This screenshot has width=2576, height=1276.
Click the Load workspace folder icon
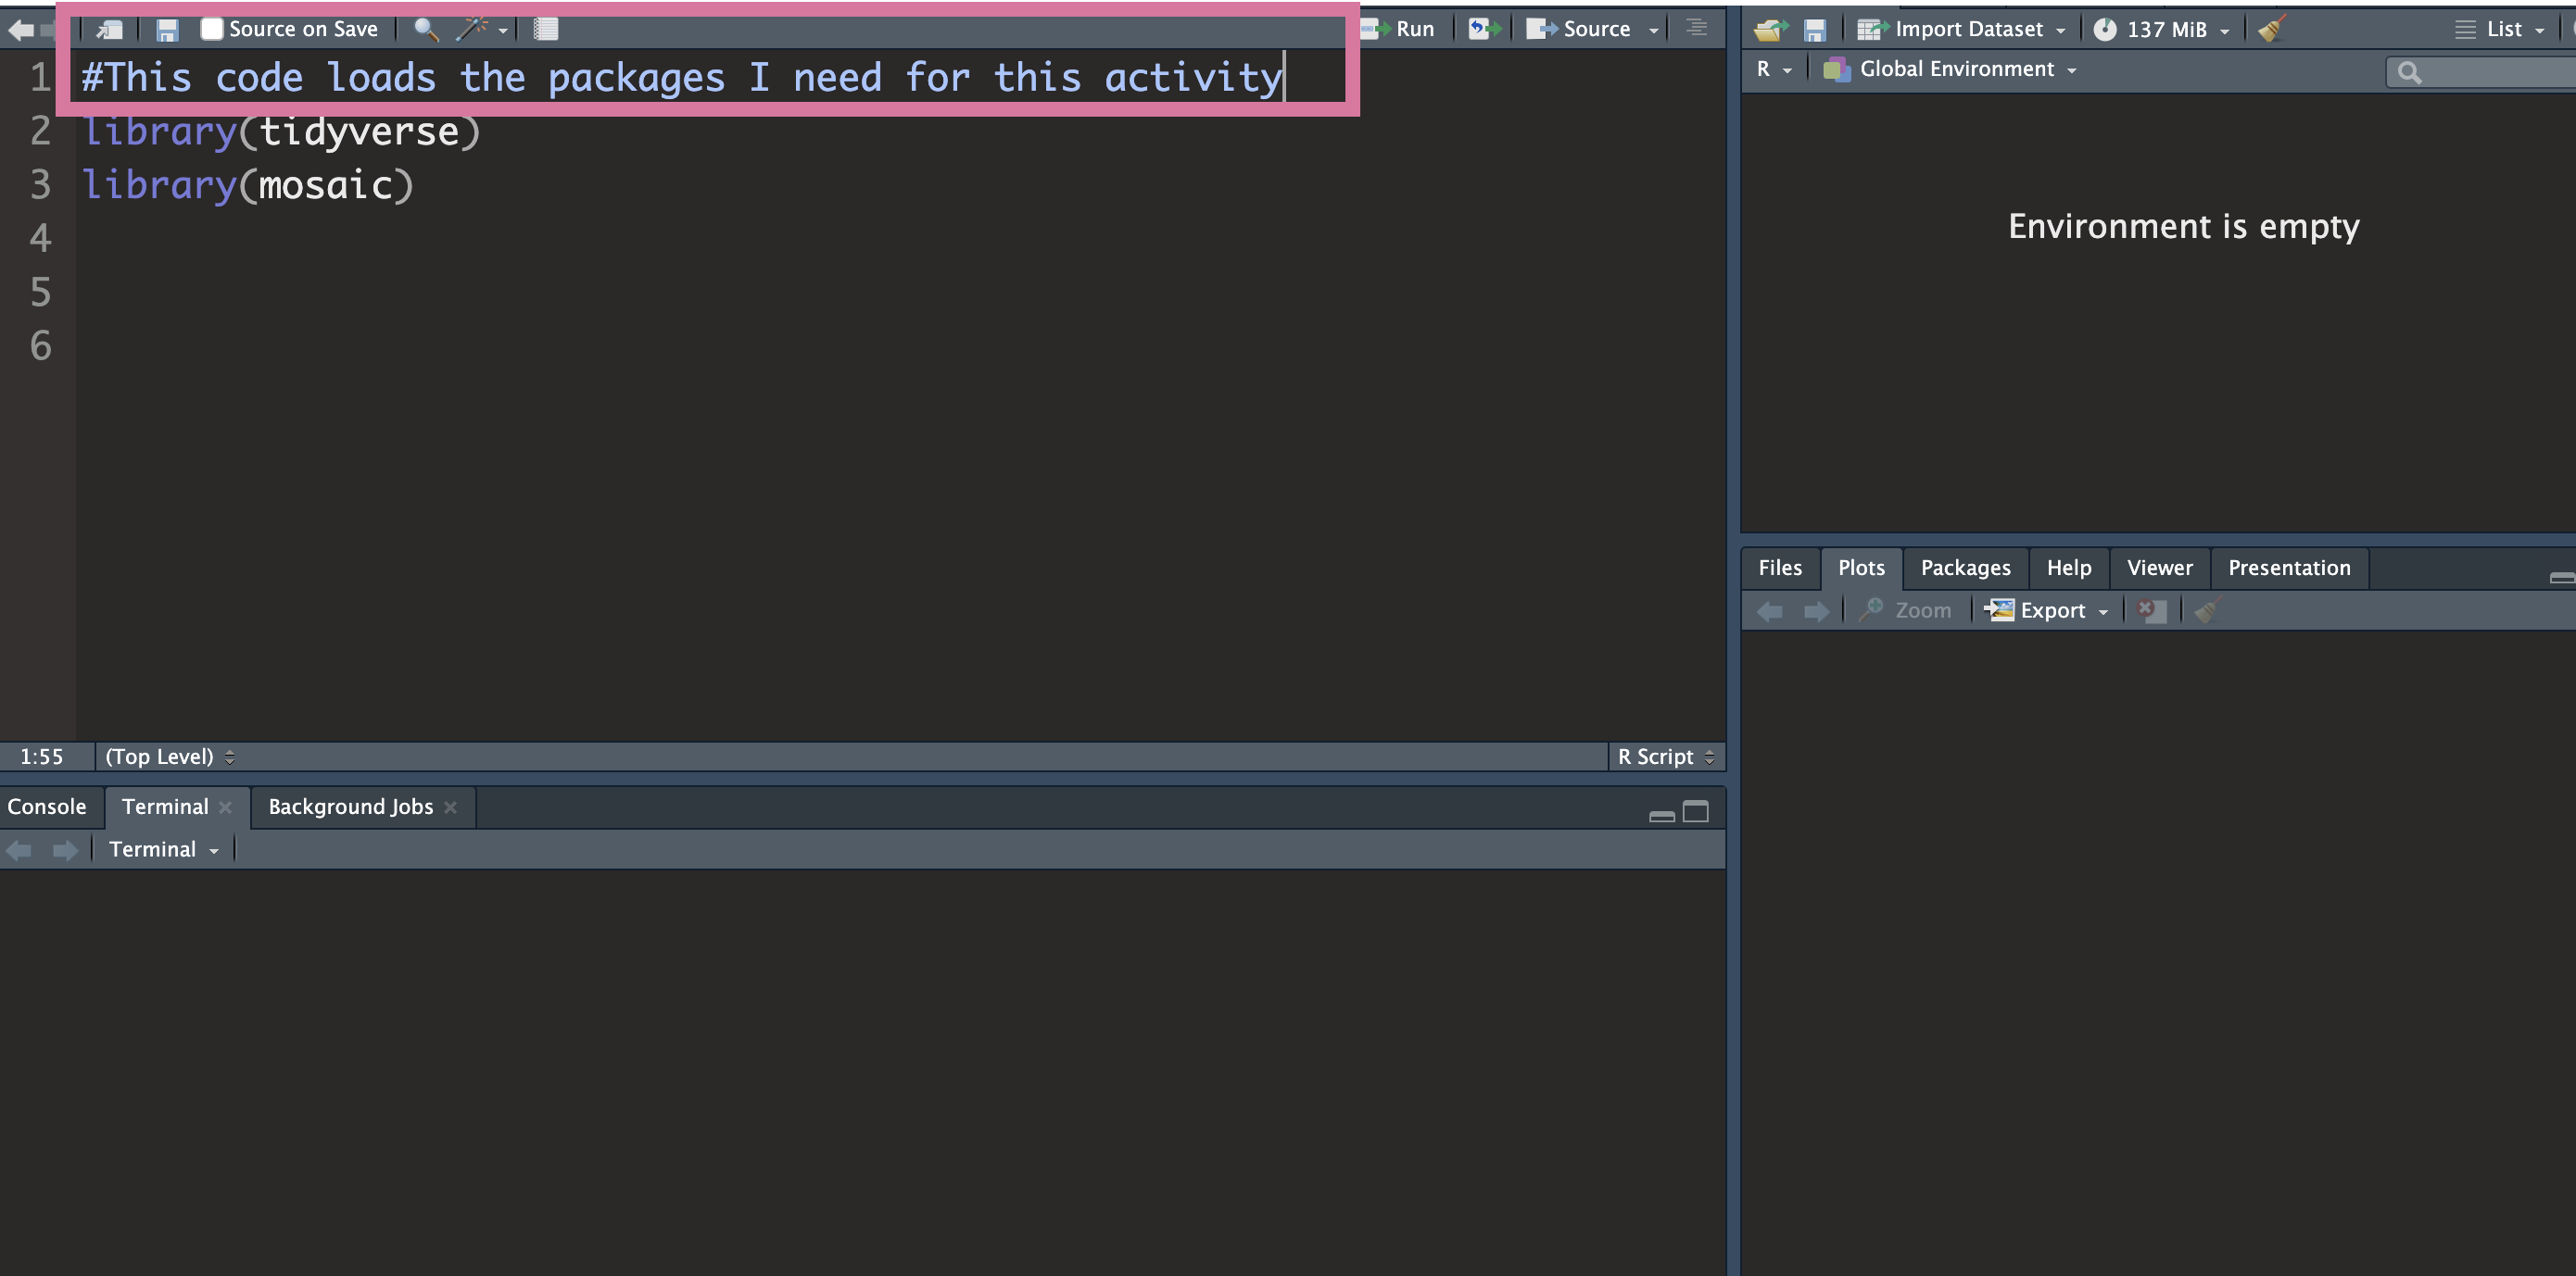[1771, 30]
